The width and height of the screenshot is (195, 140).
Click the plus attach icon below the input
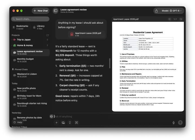56,123
